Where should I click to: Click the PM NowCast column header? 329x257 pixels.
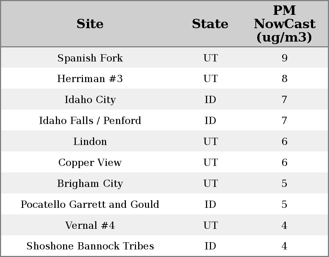284,24
